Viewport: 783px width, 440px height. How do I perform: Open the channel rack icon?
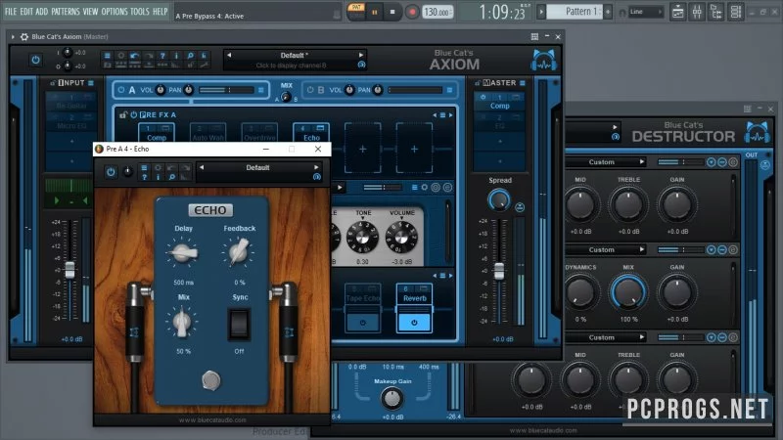[736, 12]
